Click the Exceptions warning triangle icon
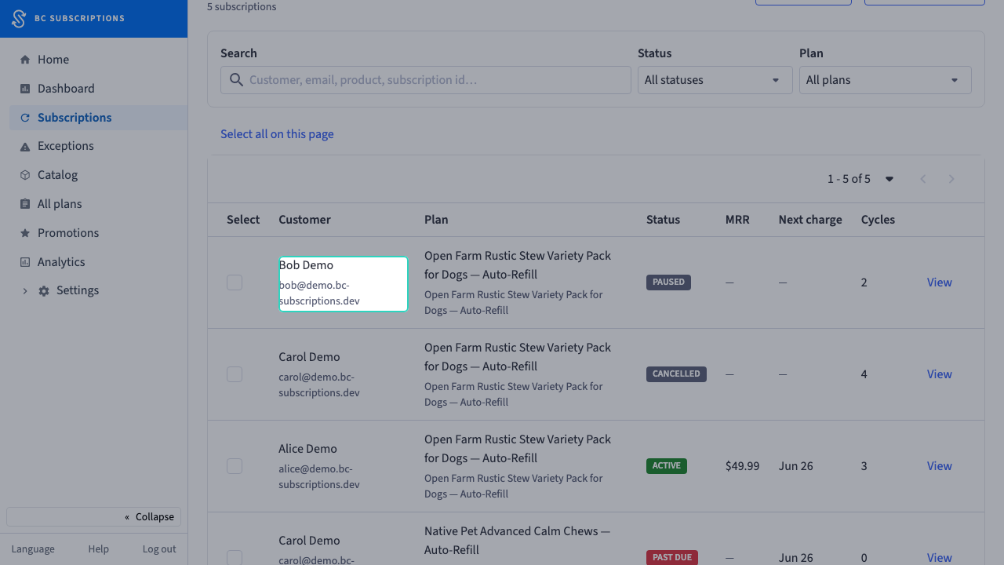 (x=25, y=147)
